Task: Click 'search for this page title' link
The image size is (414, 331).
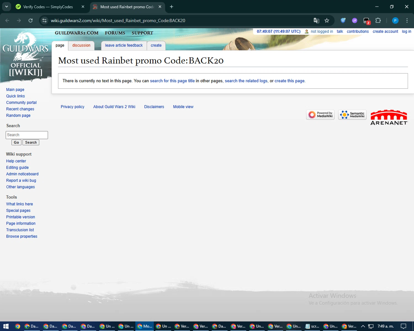Action: 172,81
